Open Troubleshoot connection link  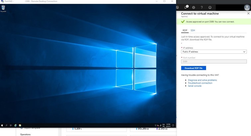[200, 83]
